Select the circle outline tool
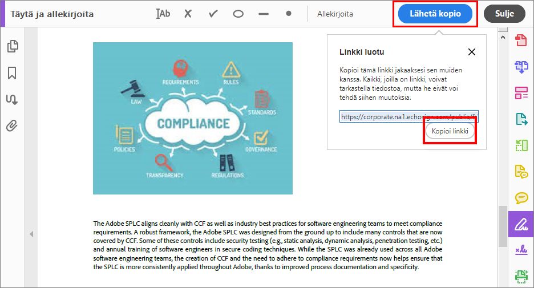The image size is (534, 288). point(238,14)
